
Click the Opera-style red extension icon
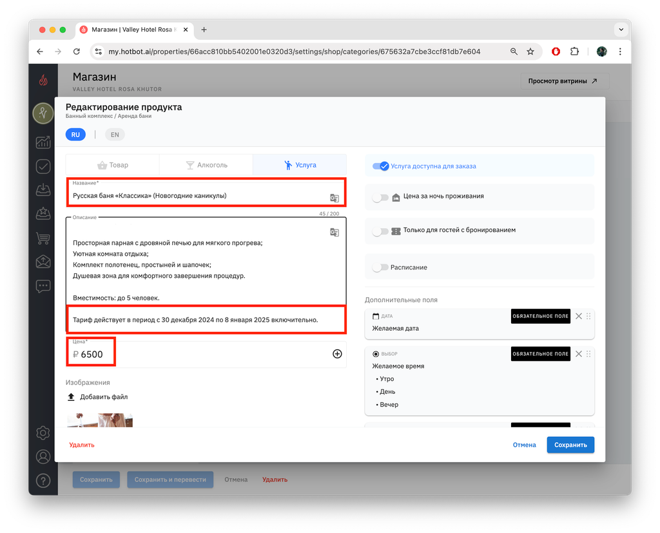[x=556, y=52]
